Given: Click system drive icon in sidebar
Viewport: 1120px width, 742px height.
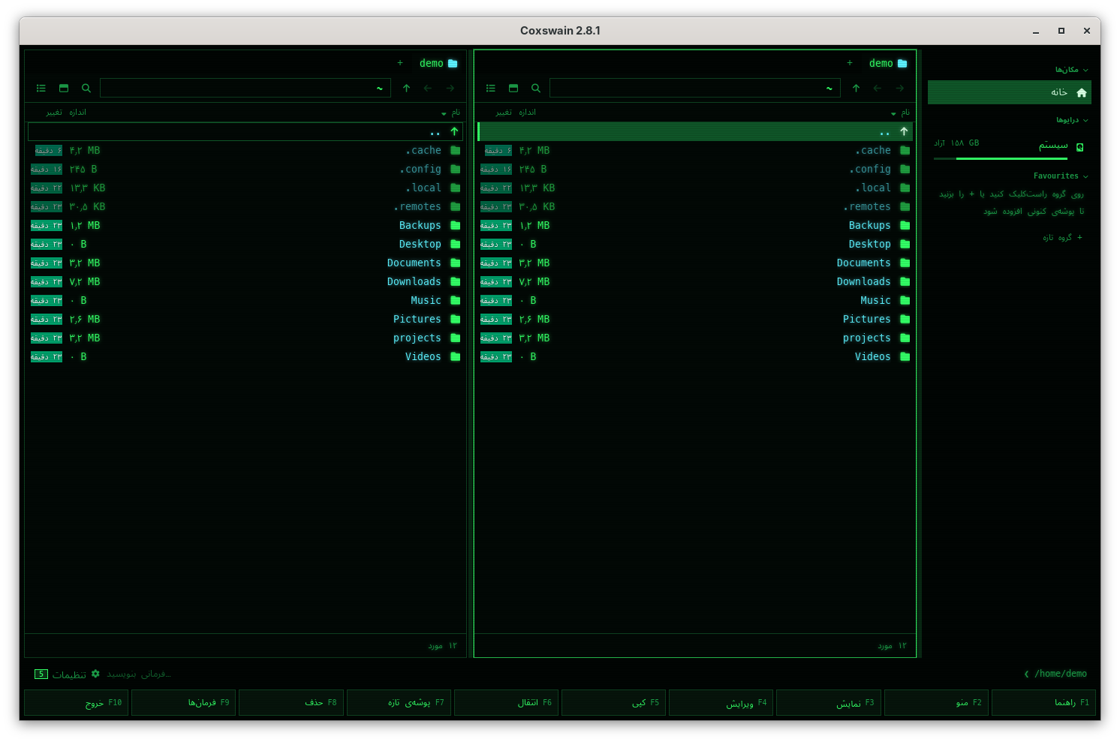Looking at the screenshot, I should point(1080,147).
